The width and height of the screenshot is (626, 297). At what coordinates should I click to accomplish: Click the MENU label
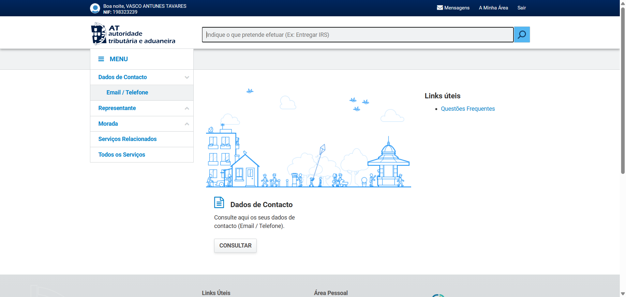pos(119,59)
